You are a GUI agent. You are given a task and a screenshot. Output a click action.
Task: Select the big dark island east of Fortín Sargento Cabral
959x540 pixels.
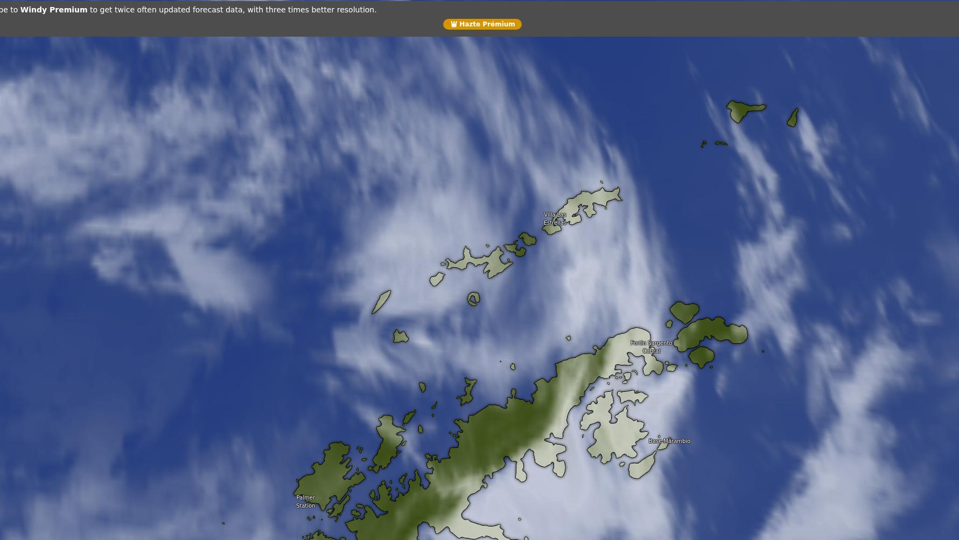tap(713, 331)
